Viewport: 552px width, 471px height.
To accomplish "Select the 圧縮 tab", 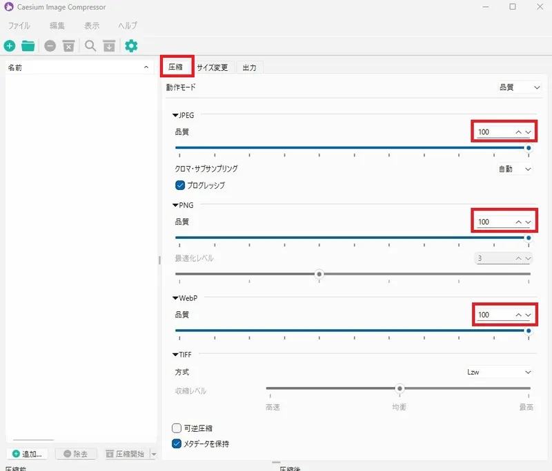I will (176, 67).
